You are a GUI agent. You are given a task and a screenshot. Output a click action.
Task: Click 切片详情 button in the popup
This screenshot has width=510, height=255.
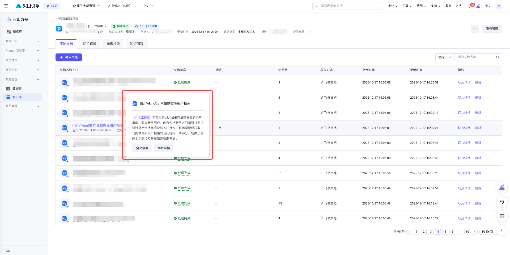tap(163, 148)
